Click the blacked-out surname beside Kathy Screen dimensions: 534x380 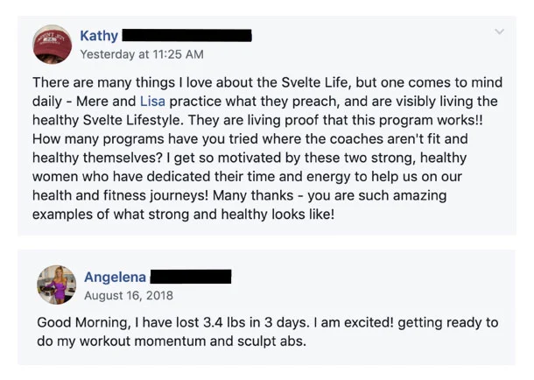point(186,36)
